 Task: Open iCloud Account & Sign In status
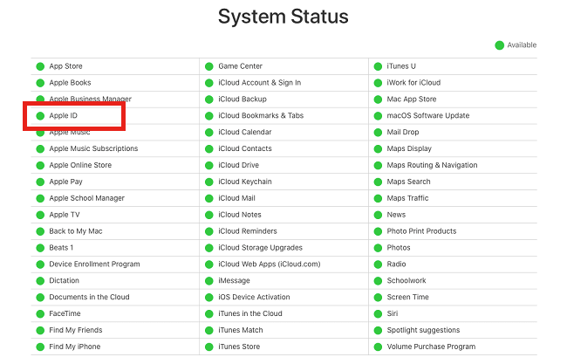pos(259,83)
